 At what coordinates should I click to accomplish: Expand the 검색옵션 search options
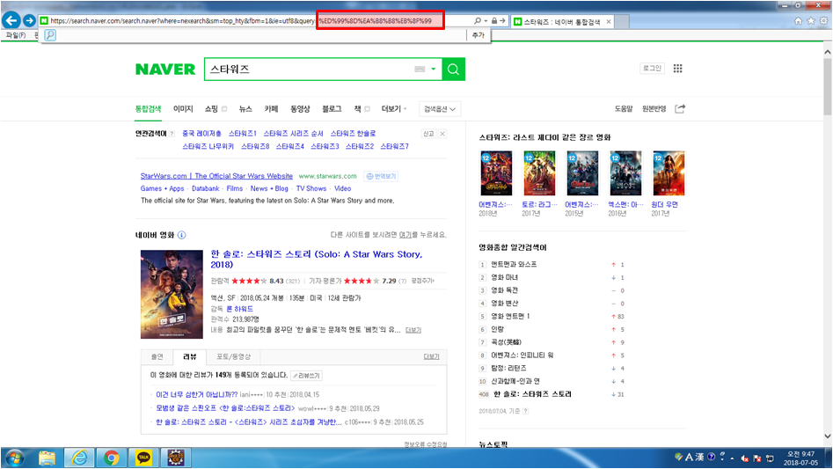(x=439, y=109)
